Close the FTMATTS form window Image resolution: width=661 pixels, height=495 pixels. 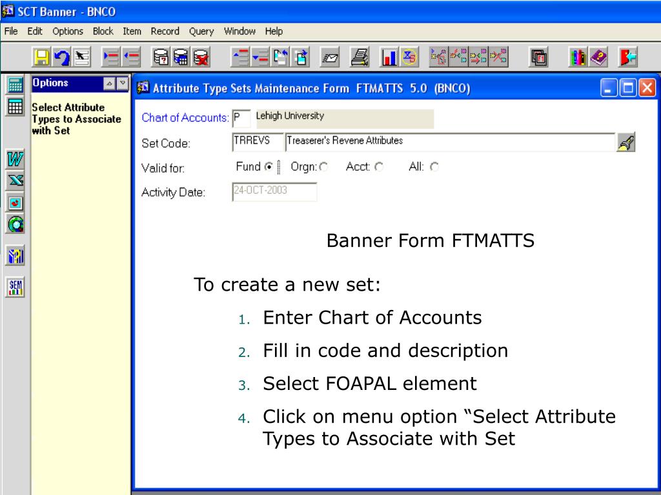[647, 88]
